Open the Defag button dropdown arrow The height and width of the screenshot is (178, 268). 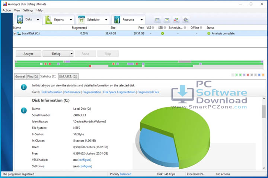(71, 54)
